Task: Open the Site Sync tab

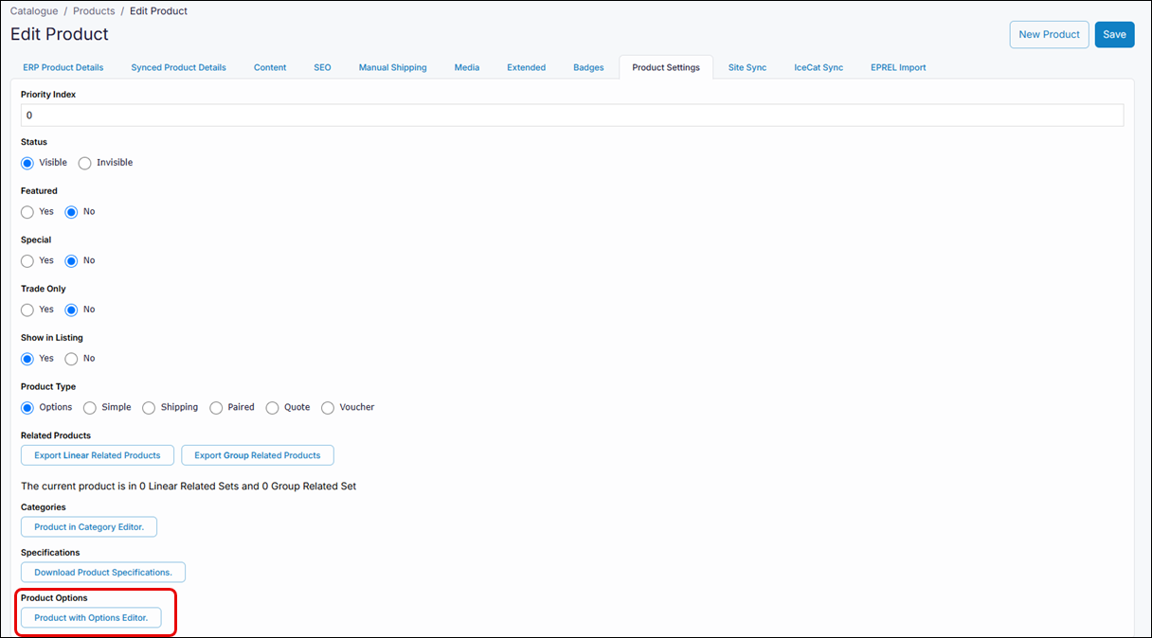Action: click(746, 67)
